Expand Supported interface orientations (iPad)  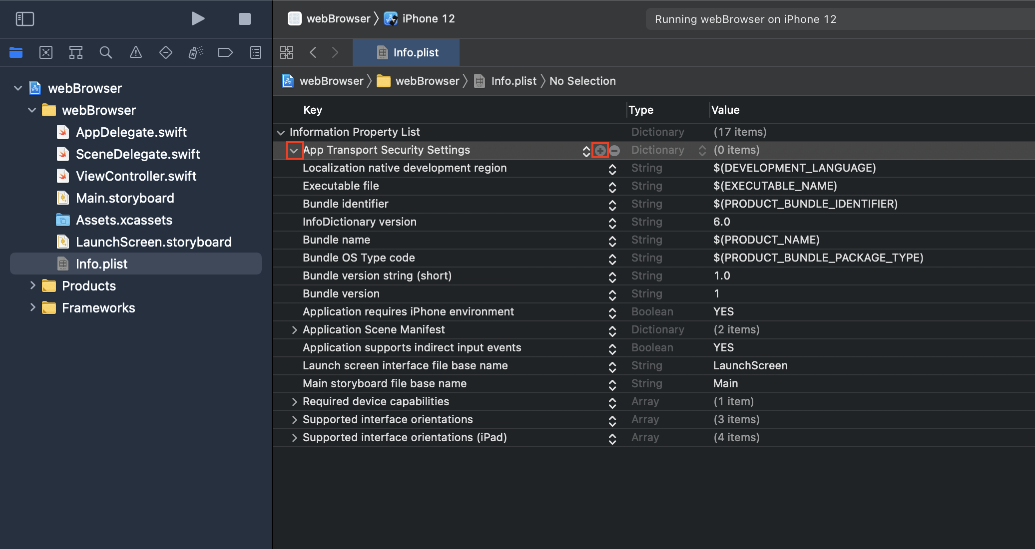point(294,438)
